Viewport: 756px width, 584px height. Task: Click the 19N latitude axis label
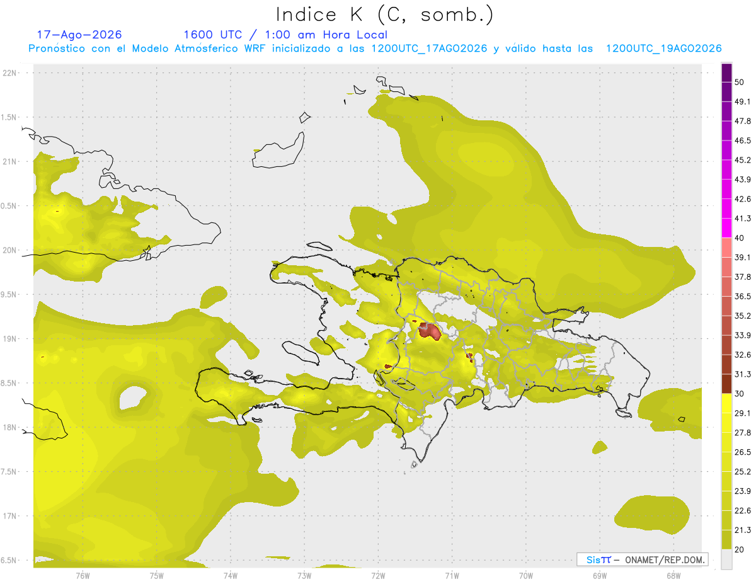(10, 338)
